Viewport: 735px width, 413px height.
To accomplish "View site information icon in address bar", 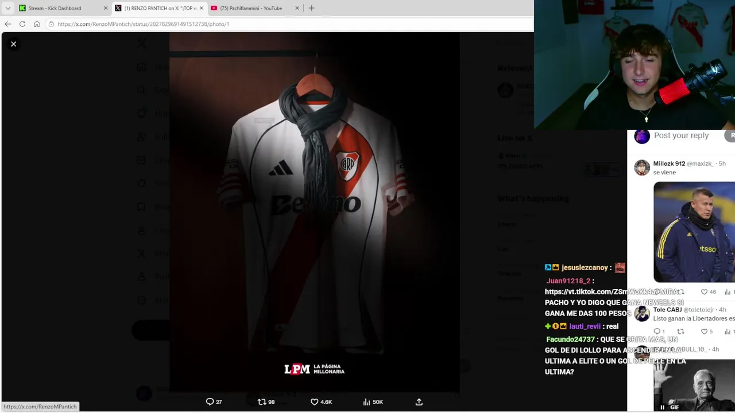I will point(51,24).
